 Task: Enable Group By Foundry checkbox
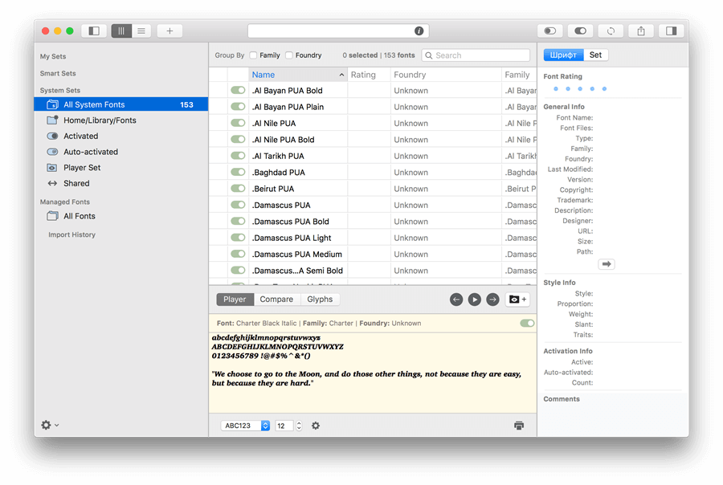coord(289,55)
